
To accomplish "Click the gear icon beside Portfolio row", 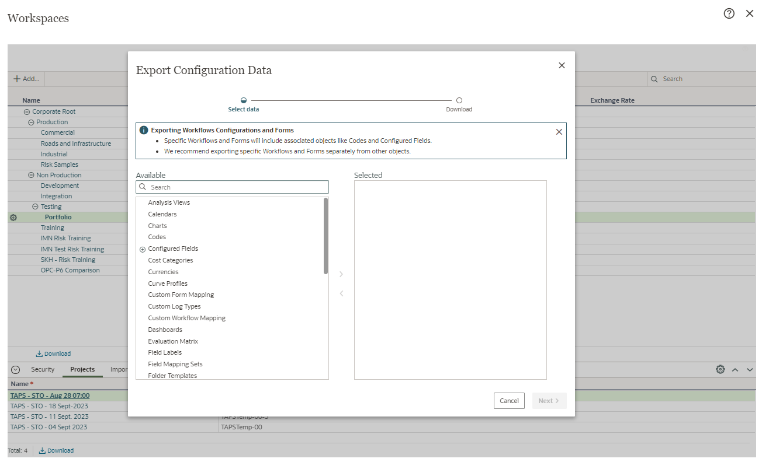I will (x=13, y=218).
